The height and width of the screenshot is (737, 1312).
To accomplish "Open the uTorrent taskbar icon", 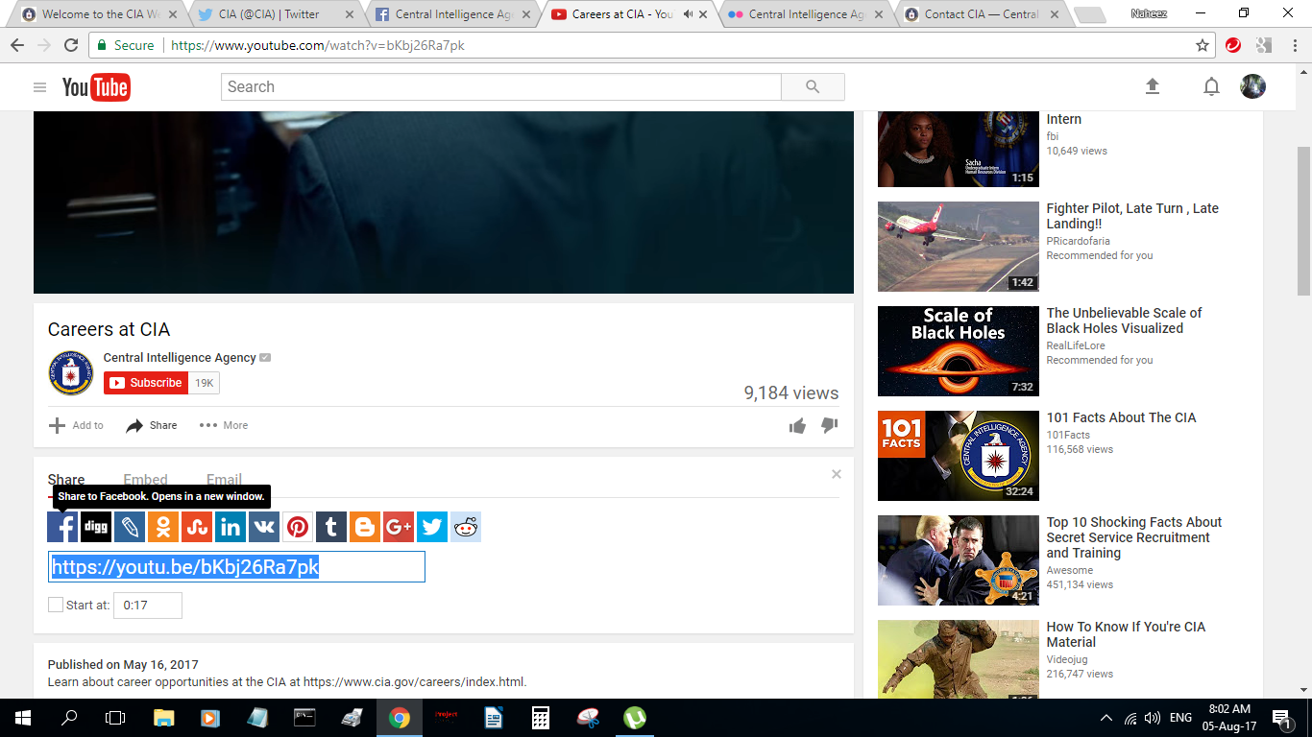I will pos(634,718).
